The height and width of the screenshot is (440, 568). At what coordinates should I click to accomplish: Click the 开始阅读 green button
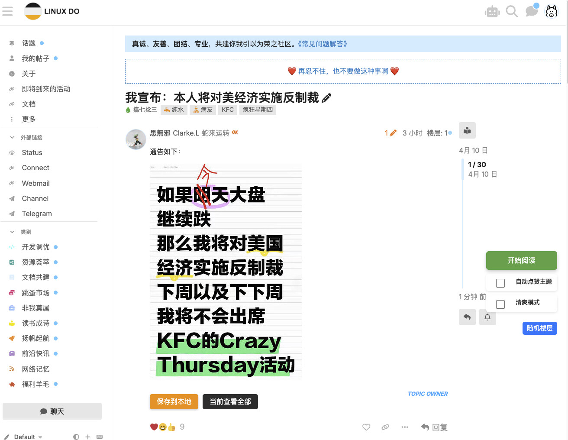coord(522,260)
